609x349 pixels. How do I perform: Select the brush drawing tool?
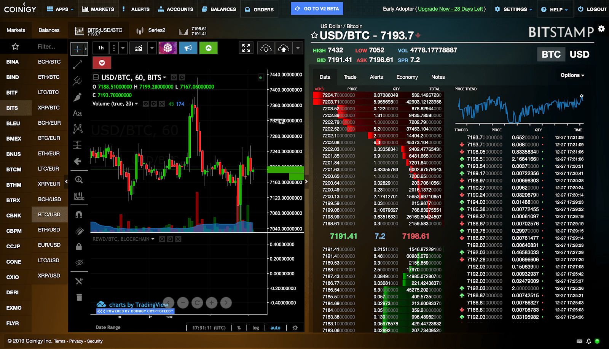coord(77,97)
